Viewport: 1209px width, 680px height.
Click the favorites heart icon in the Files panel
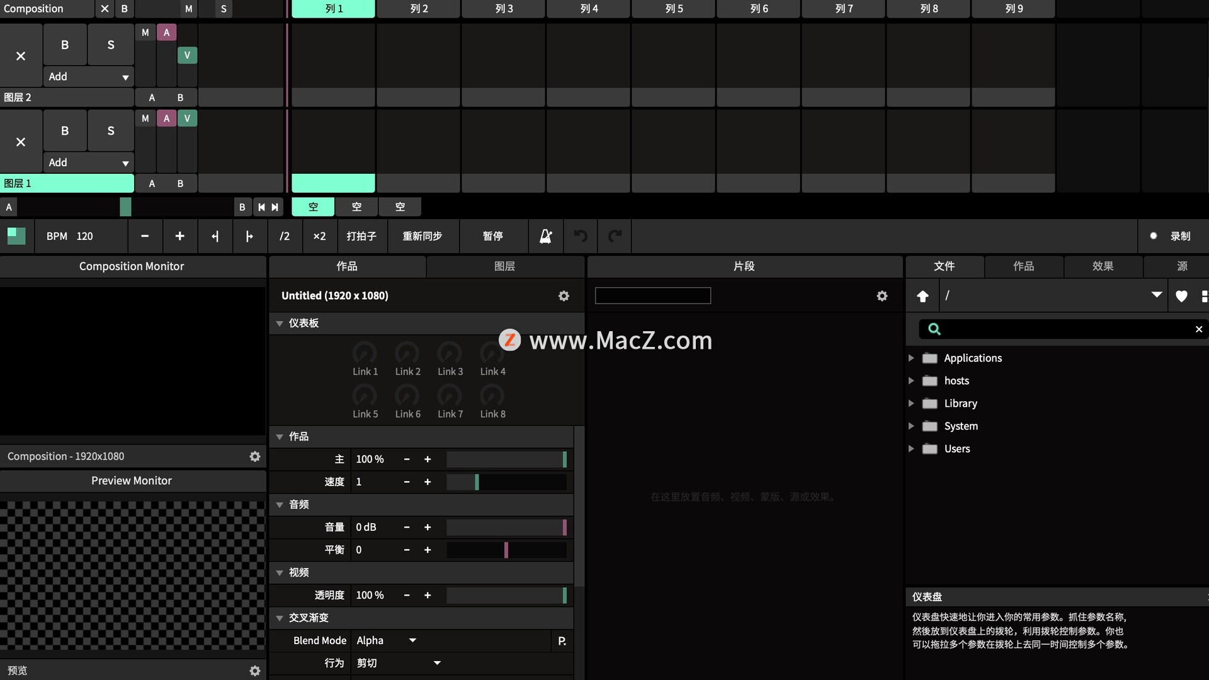[x=1181, y=296]
